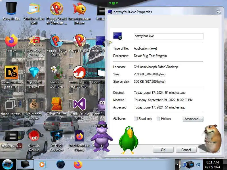Click the 'some russian ran a rat' icon

point(11,77)
